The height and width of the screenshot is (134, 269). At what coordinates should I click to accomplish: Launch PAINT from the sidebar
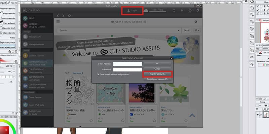point(37,18)
